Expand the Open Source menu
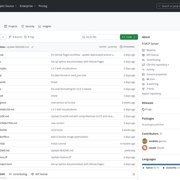180x180 pixels. click(x=8, y=6)
